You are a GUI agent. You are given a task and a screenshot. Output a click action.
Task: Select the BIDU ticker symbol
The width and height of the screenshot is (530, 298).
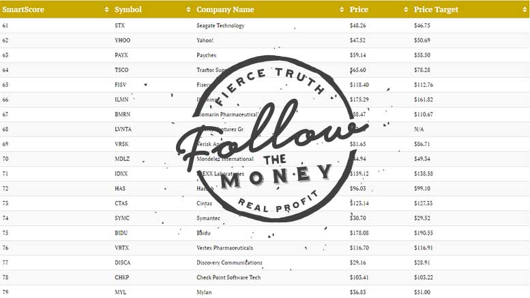(121, 233)
